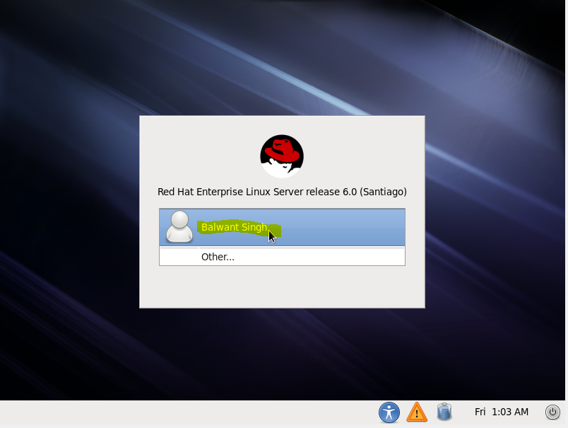This screenshot has height=428, width=568.
Task: Click the Balwant Singh user avatar
Action: [179, 227]
